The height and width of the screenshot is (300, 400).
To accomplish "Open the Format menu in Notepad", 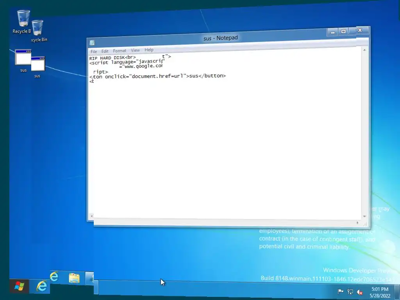I will pos(120,51).
